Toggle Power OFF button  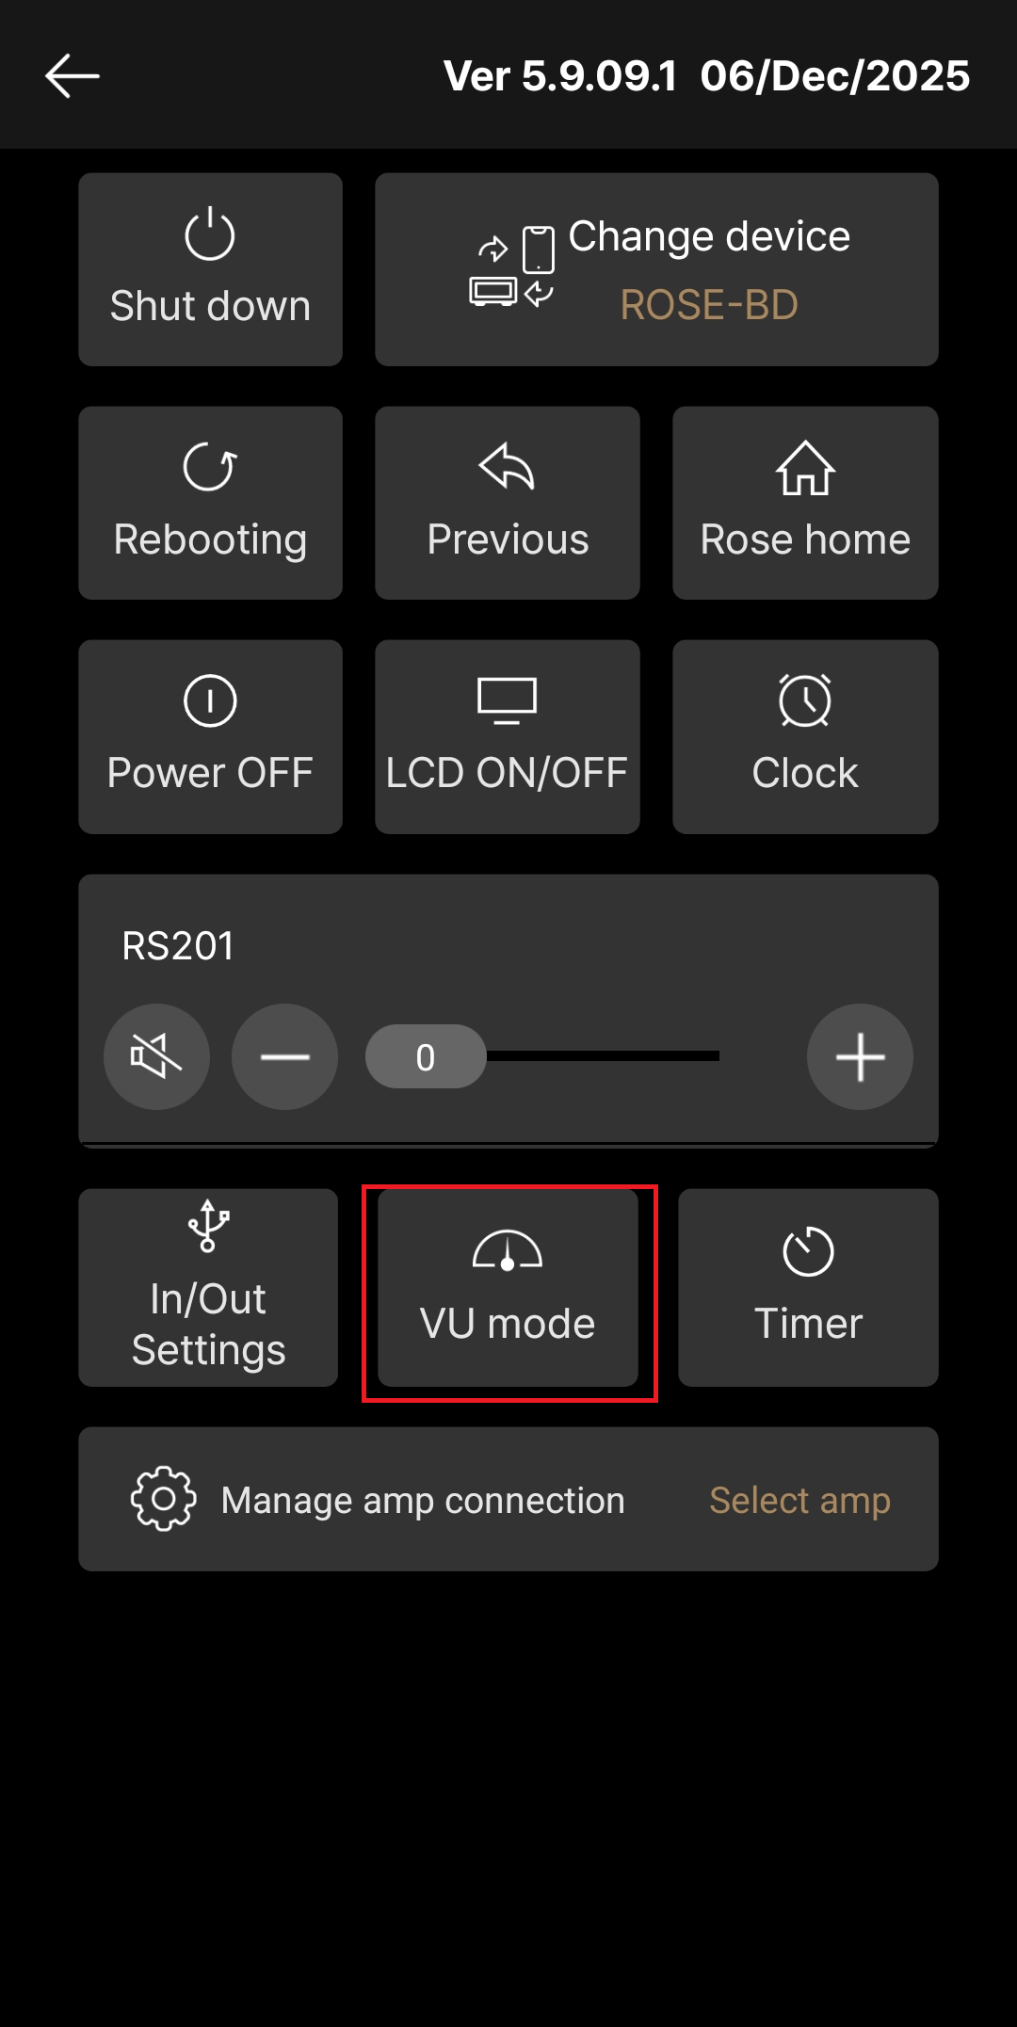point(210,736)
